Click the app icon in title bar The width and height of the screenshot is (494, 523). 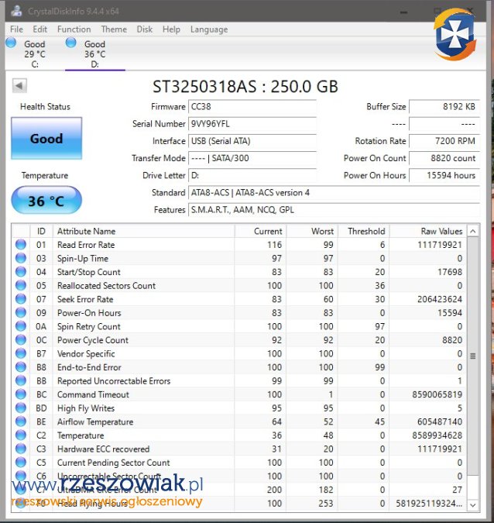(16, 11)
